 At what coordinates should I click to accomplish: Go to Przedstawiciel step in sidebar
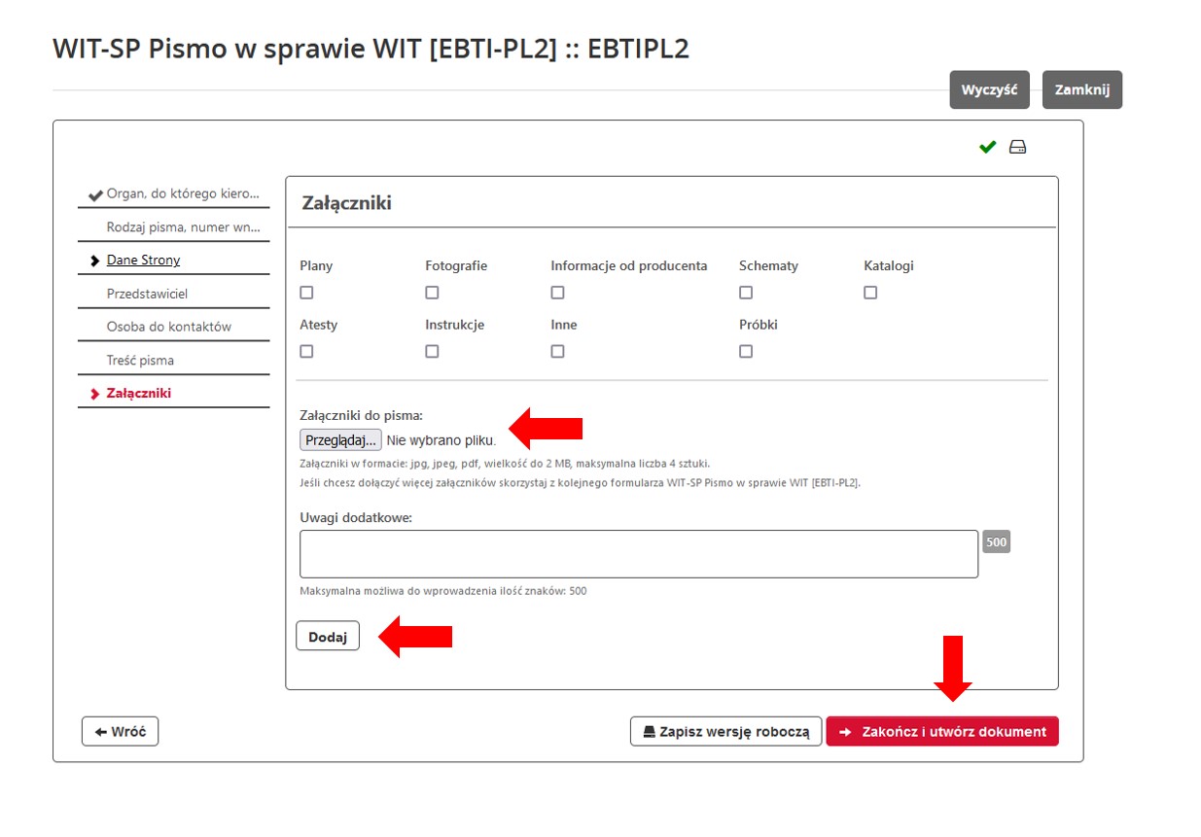(147, 294)
